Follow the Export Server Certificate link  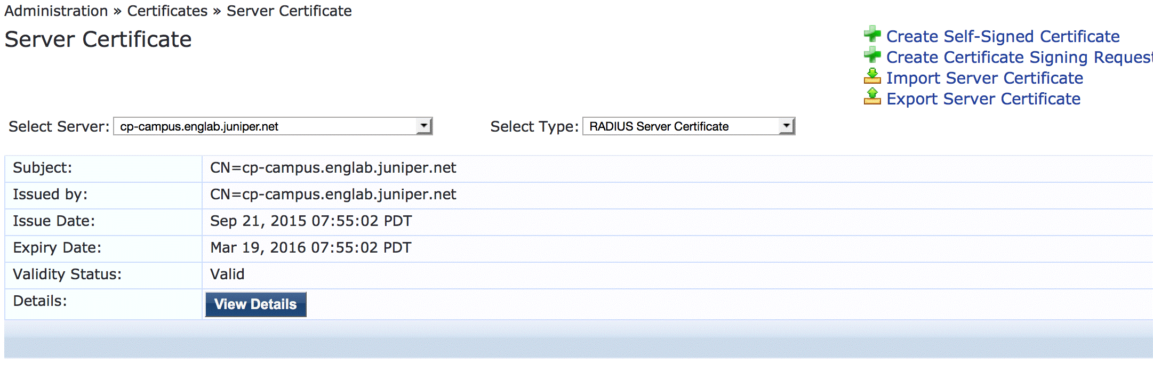point(983,99)
